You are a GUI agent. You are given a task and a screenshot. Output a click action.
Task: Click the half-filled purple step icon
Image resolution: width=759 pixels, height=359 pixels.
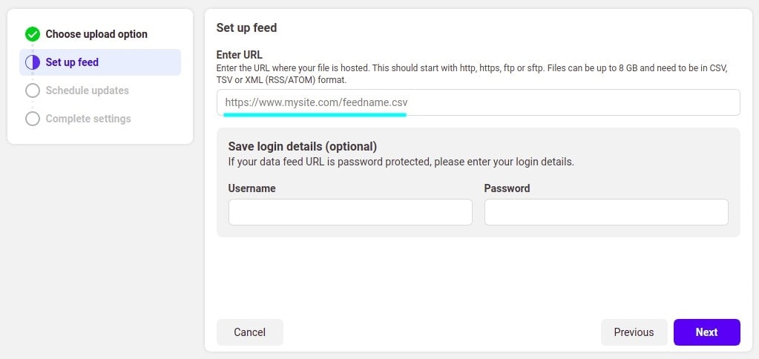pos(33,62)
